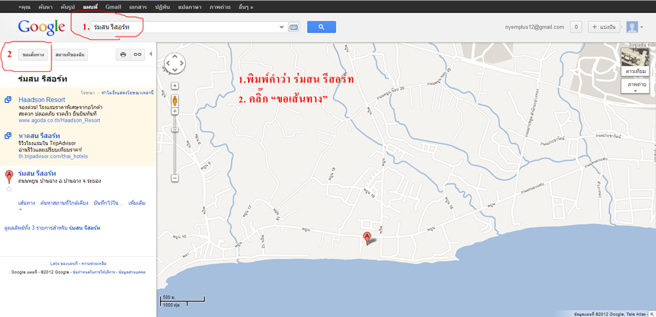
Task: Click the ดูผลลัพธ์ทั้ง 3 รายการ link
Action: point(52,228)
